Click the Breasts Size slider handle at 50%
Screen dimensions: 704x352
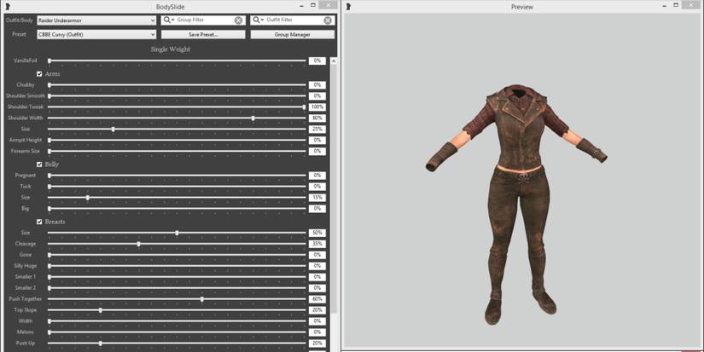click(177, 234)
